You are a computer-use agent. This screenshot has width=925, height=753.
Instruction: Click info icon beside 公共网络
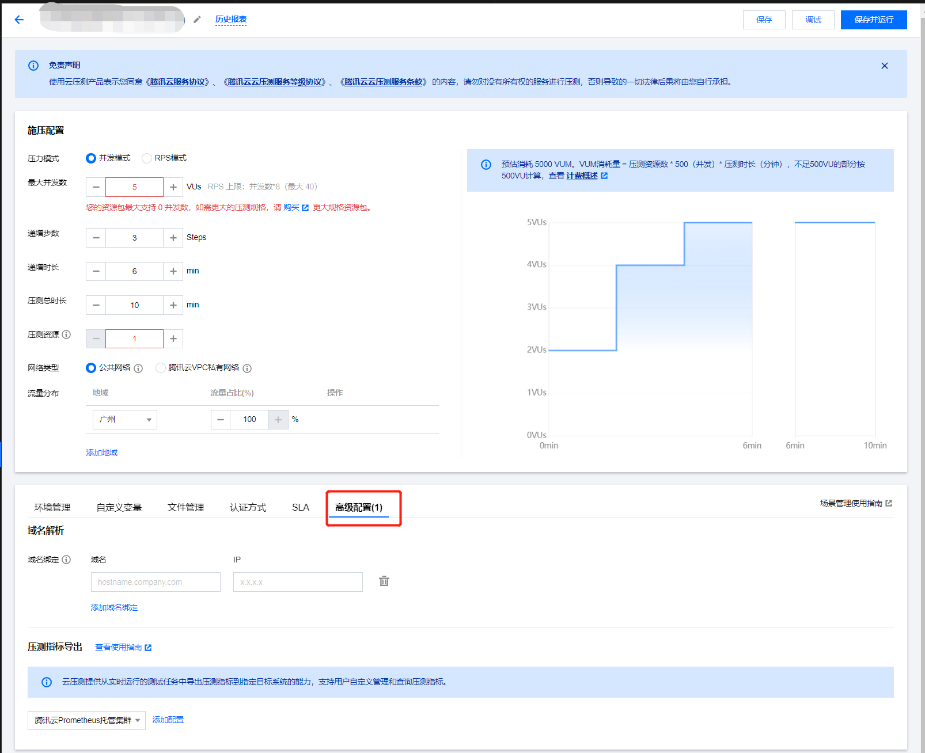138,368
